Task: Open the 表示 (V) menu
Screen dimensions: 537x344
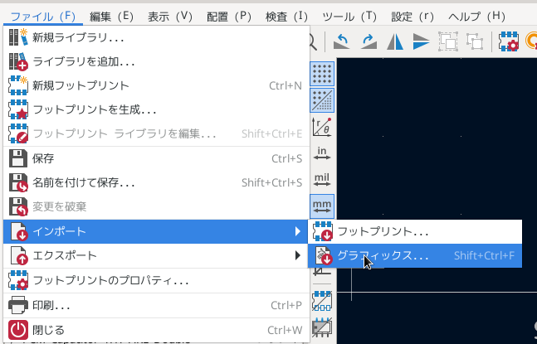Action: click(170, 17)
